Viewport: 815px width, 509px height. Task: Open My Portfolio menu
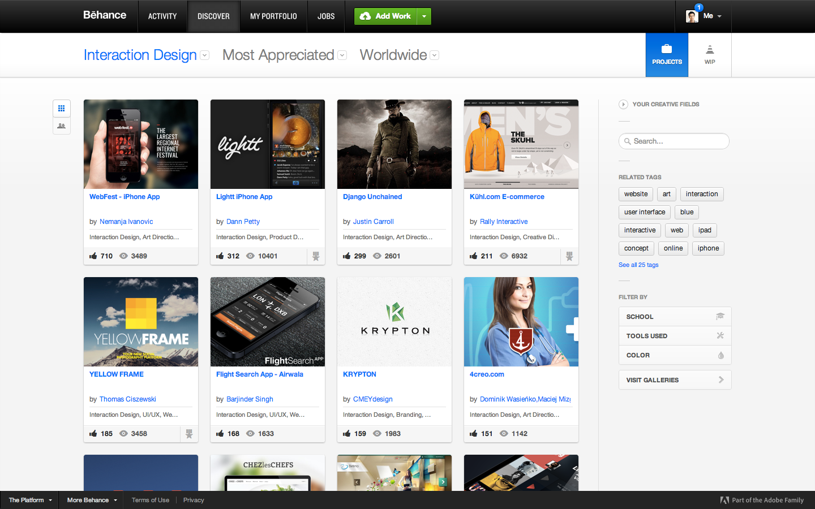(x=273, y=16)
